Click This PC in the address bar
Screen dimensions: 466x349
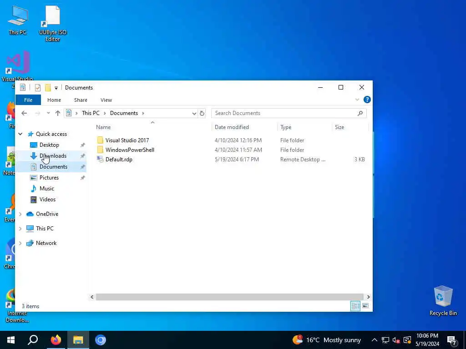pos(91,113)
